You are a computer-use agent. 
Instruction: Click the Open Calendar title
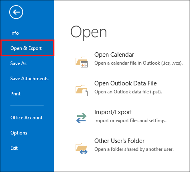coord(114,55)
